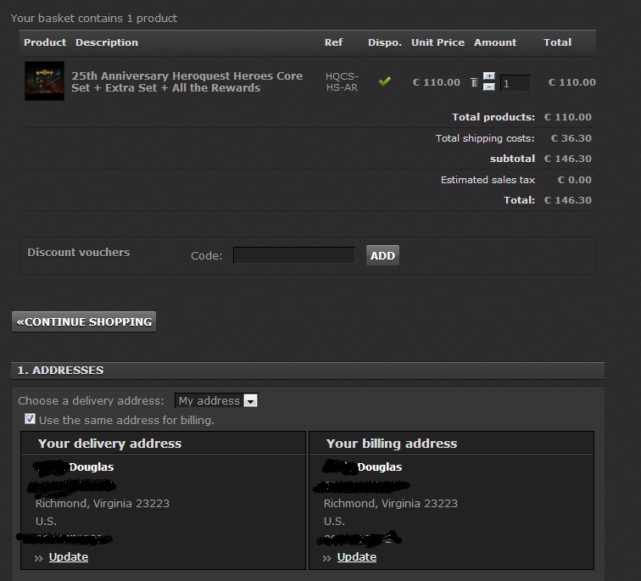Click the Unit Price column header
Image resolution: width=641 pixels, height=581 pixels.
tap(438, 42)
